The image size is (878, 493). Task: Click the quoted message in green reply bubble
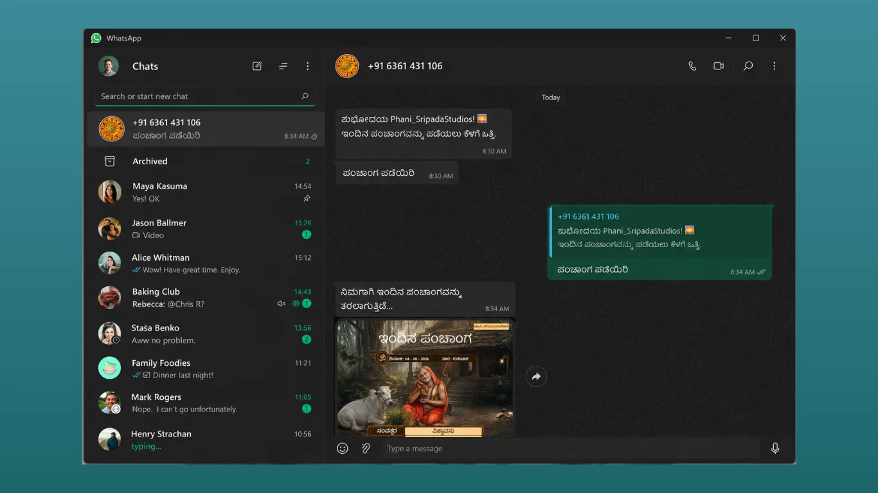tap(659, 230)
